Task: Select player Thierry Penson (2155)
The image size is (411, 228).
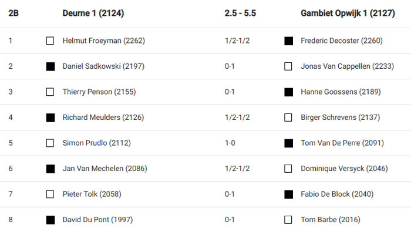Action: coord(99,92)
